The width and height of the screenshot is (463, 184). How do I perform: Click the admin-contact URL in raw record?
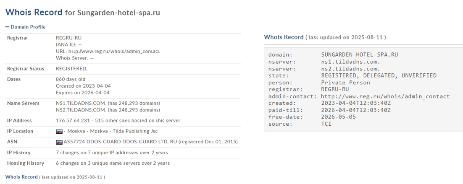pyautogui.click(x=385, y=96)
